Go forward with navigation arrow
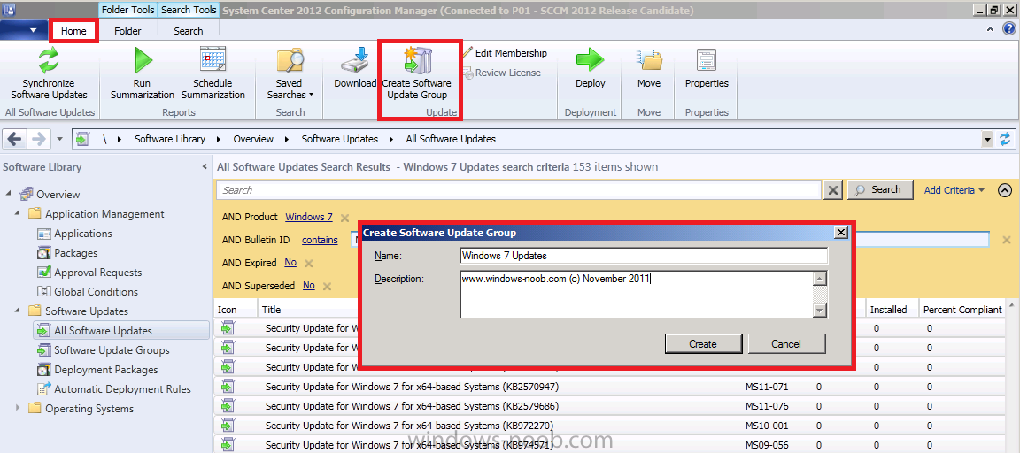The image size is (1020, 453). [38, 138]
